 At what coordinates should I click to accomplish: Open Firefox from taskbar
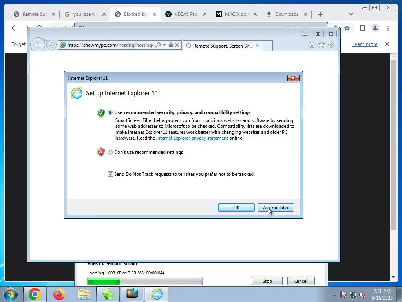(x=59, y=294)
